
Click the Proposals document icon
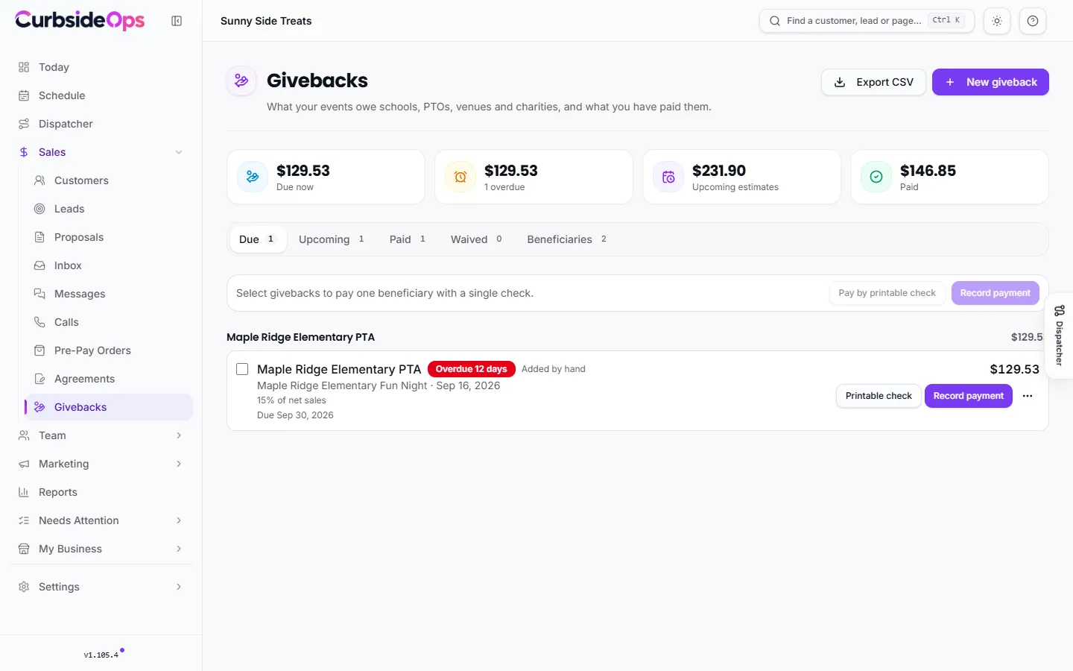pos(39,237)
